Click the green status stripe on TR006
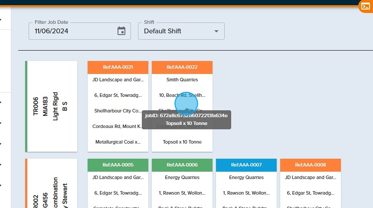 (26, 106)
